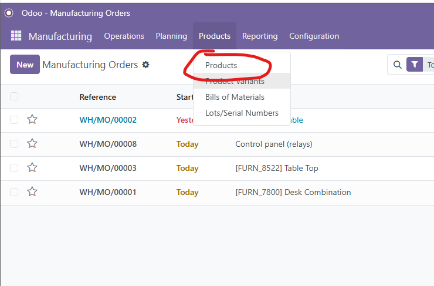Star the WH/MO/00003 order as favorite

pos(32,168)
